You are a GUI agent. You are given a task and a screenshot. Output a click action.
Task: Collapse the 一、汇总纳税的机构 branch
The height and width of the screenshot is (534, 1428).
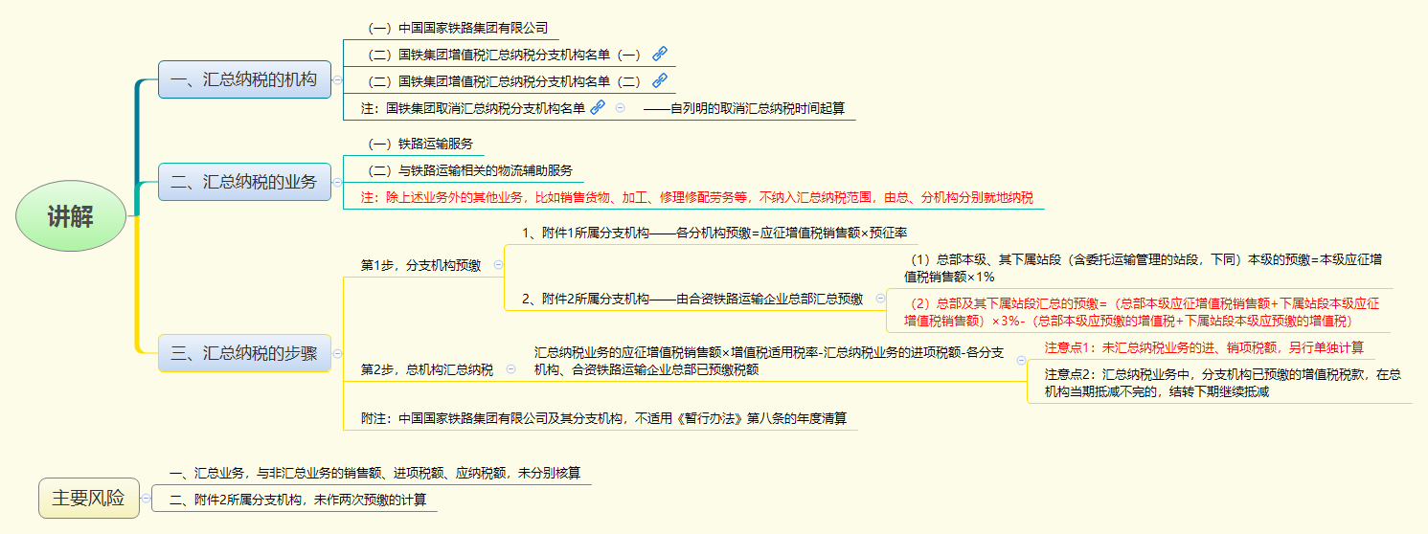pyautogui.click(x=337, y=80)
